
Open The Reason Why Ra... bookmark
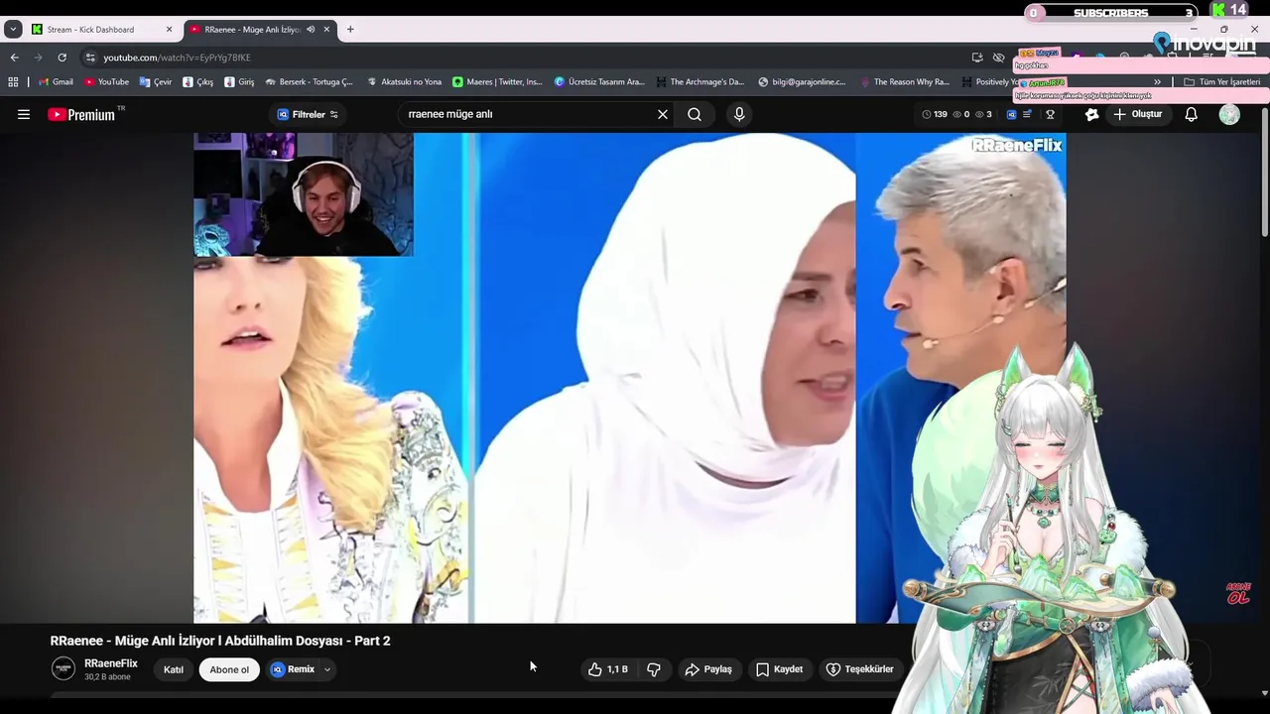pyautogui.click(x=904, y=81)
